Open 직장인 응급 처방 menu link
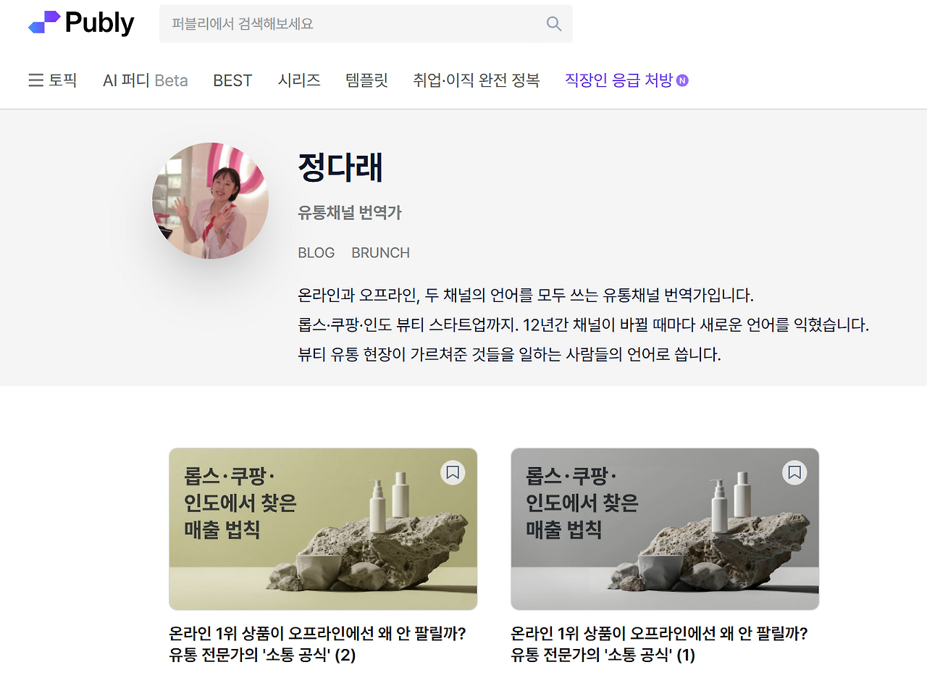This screenshot has width=927, height=691. tap(619, 80)
